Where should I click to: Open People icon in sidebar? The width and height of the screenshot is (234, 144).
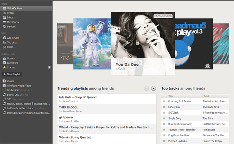click(4, 13)
